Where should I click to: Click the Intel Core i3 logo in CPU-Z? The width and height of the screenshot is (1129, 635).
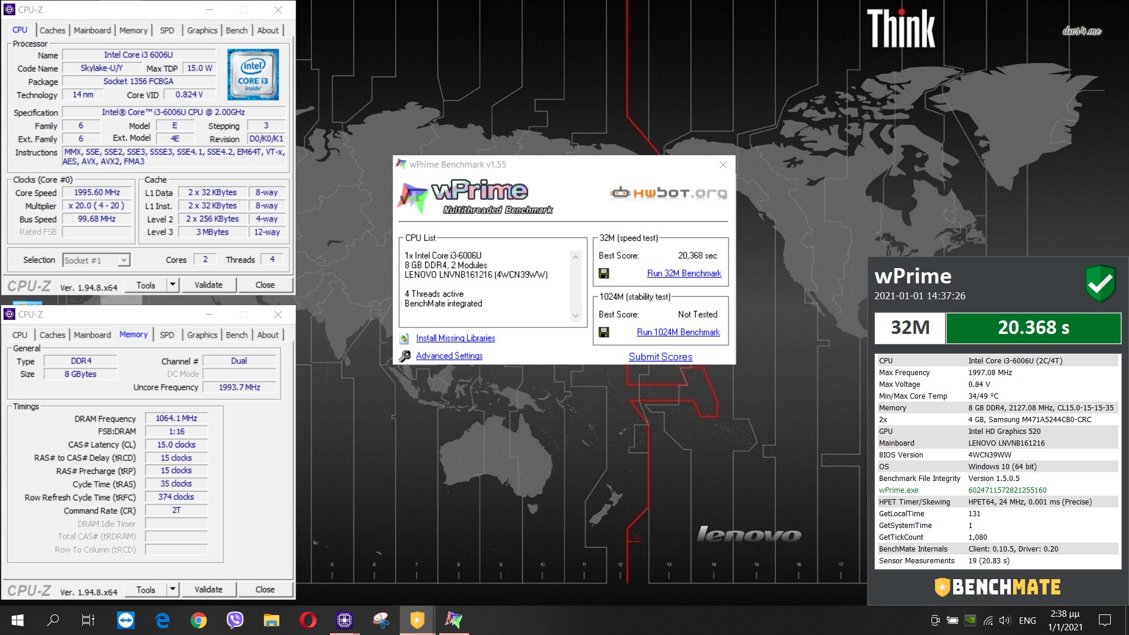[x=253, y=75]
